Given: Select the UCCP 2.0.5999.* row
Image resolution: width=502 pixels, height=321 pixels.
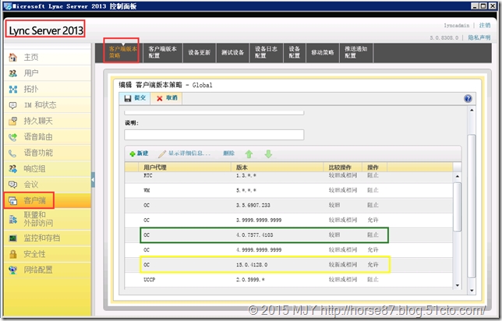Looking at the screenshot, I should [288, 280].
